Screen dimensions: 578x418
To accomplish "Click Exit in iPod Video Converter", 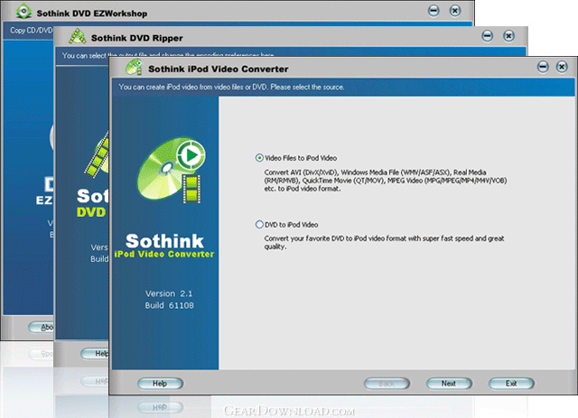I will coord(511,384).
